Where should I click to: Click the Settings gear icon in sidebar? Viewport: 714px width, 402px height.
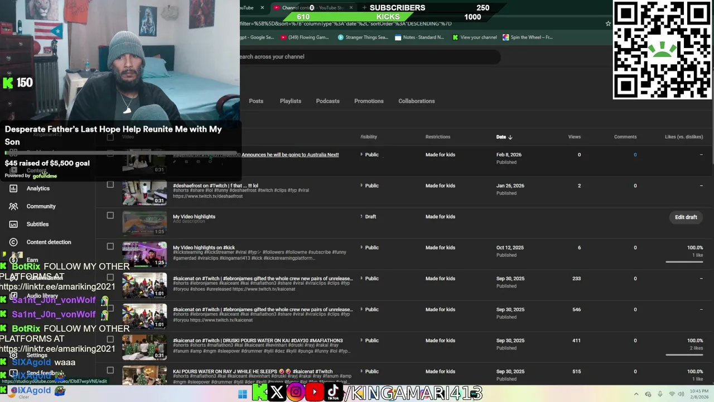[13, 355]
